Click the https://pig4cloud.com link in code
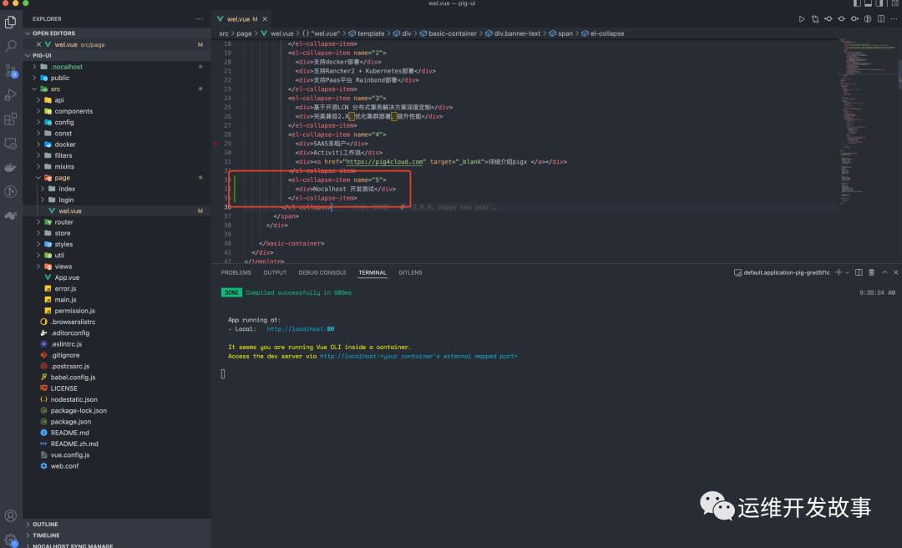The image size is (902, 548). [385, 162]
